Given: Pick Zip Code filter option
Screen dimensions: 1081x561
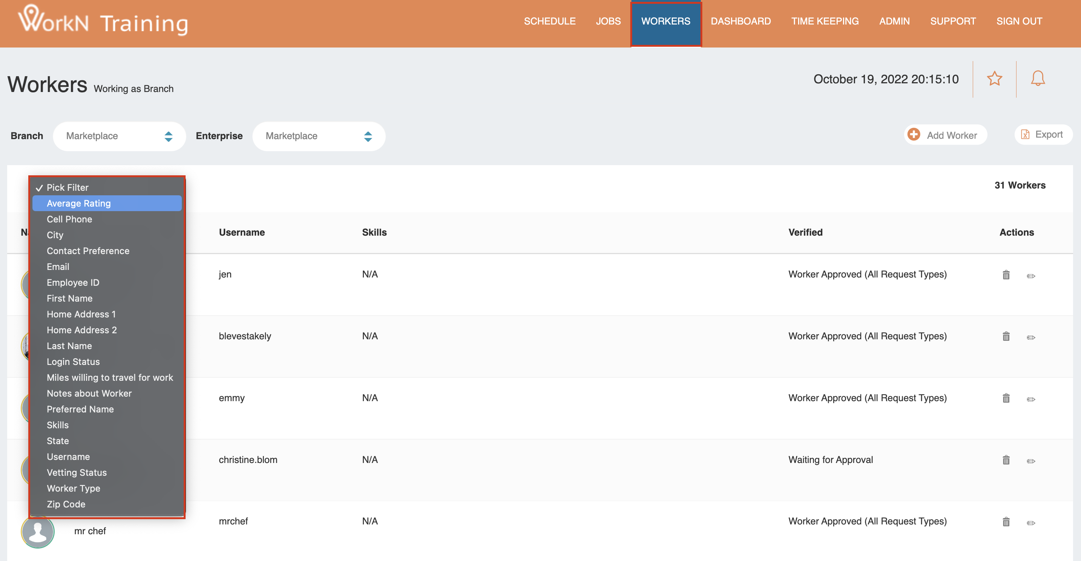Looking at the screenshot, I should [66, 504].
